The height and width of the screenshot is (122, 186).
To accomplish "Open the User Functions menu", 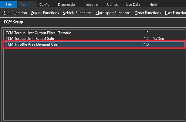I will (x=175, y=13).
